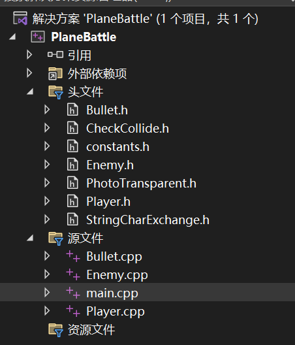Click the 资源文件 filter folder icon
Viewport: 295px width, 345px height.
56,330
